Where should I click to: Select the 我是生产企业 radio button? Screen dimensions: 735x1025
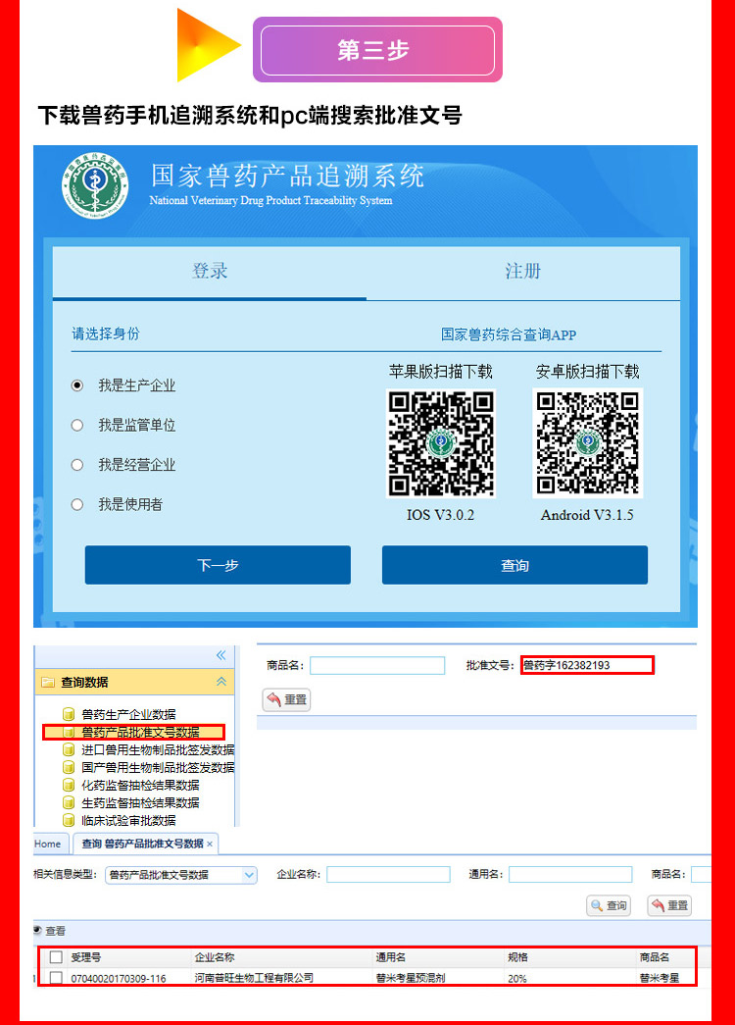(77, 385)
